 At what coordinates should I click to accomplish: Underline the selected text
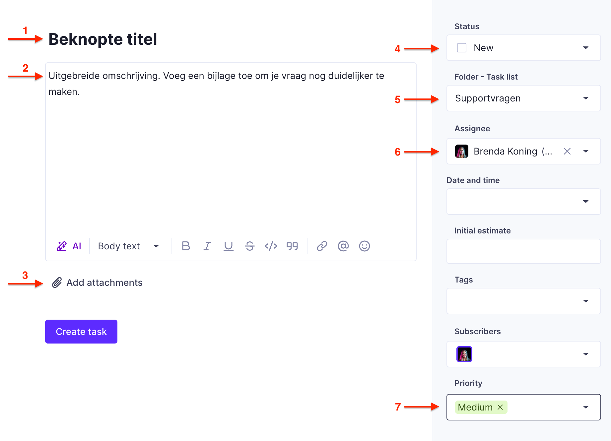click(x=228, y=246)
